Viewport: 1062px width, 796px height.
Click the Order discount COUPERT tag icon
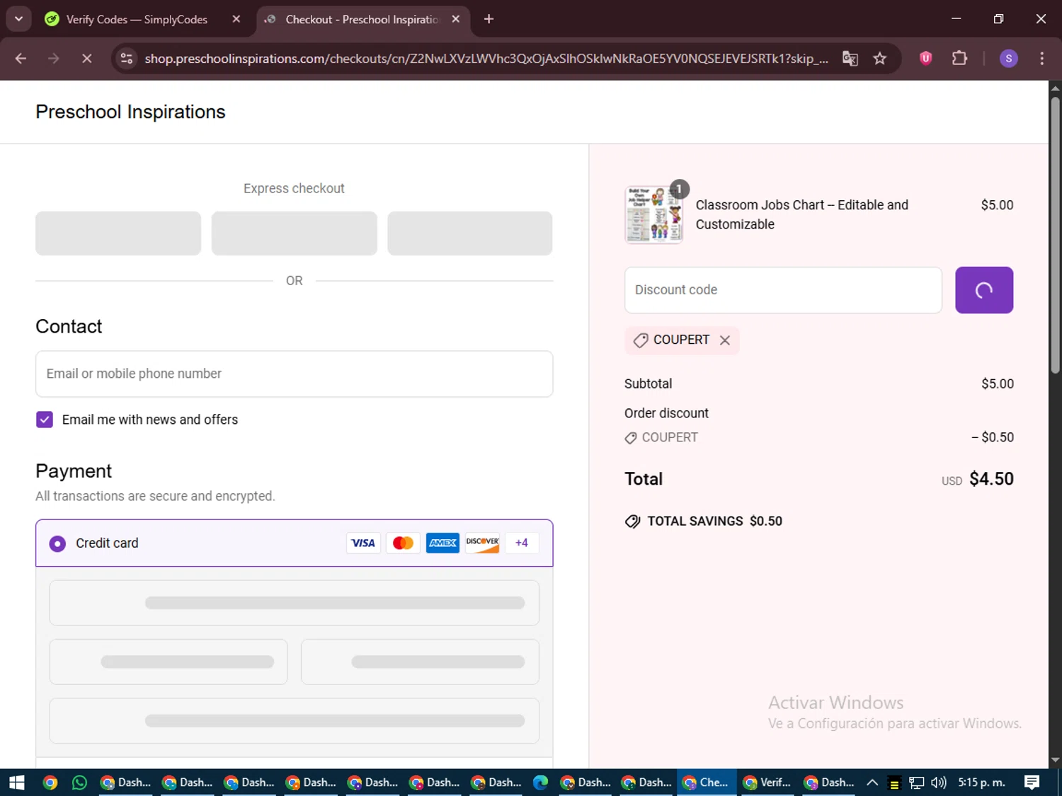coord(630,438)
